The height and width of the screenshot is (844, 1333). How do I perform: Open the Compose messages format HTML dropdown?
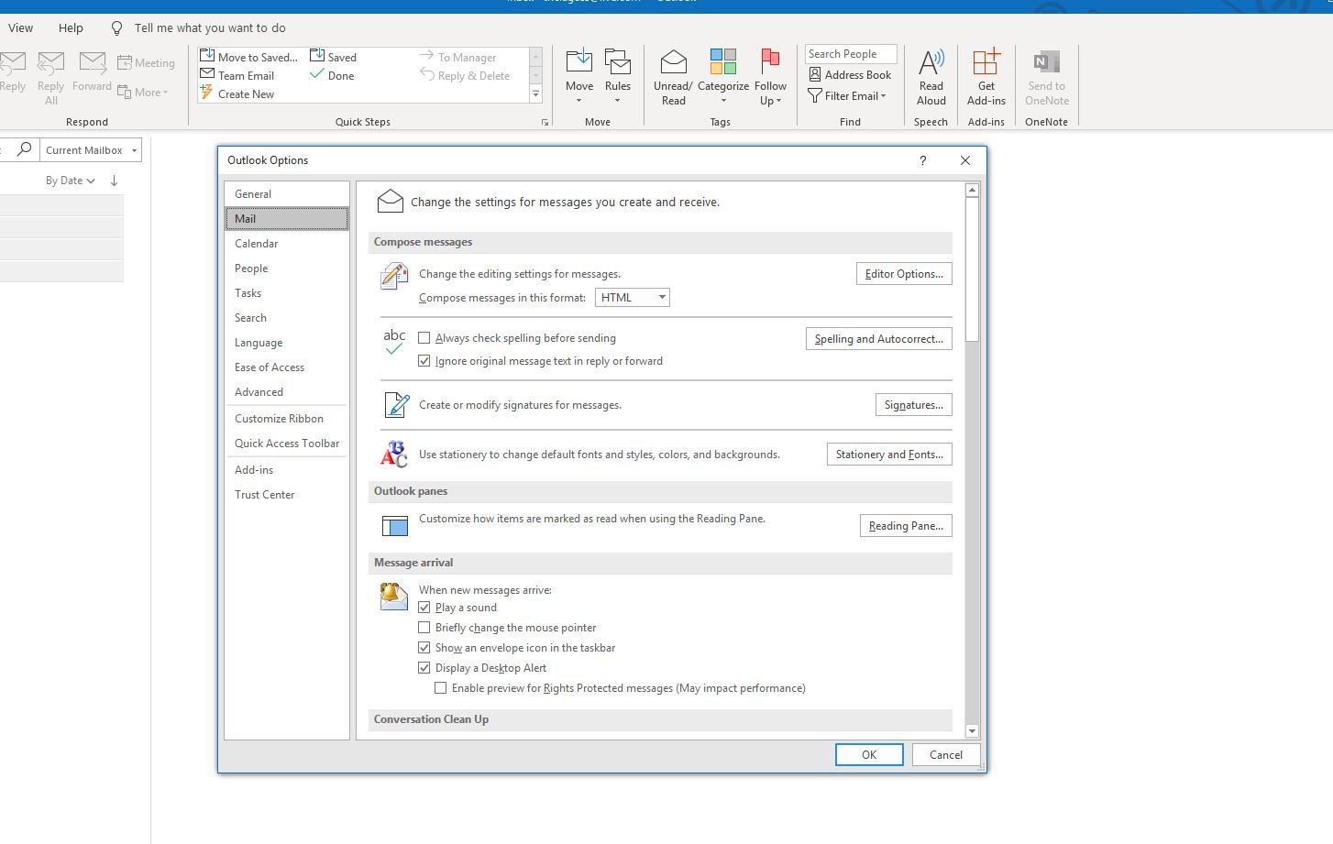pyautogui.click(x=633, y=298)
